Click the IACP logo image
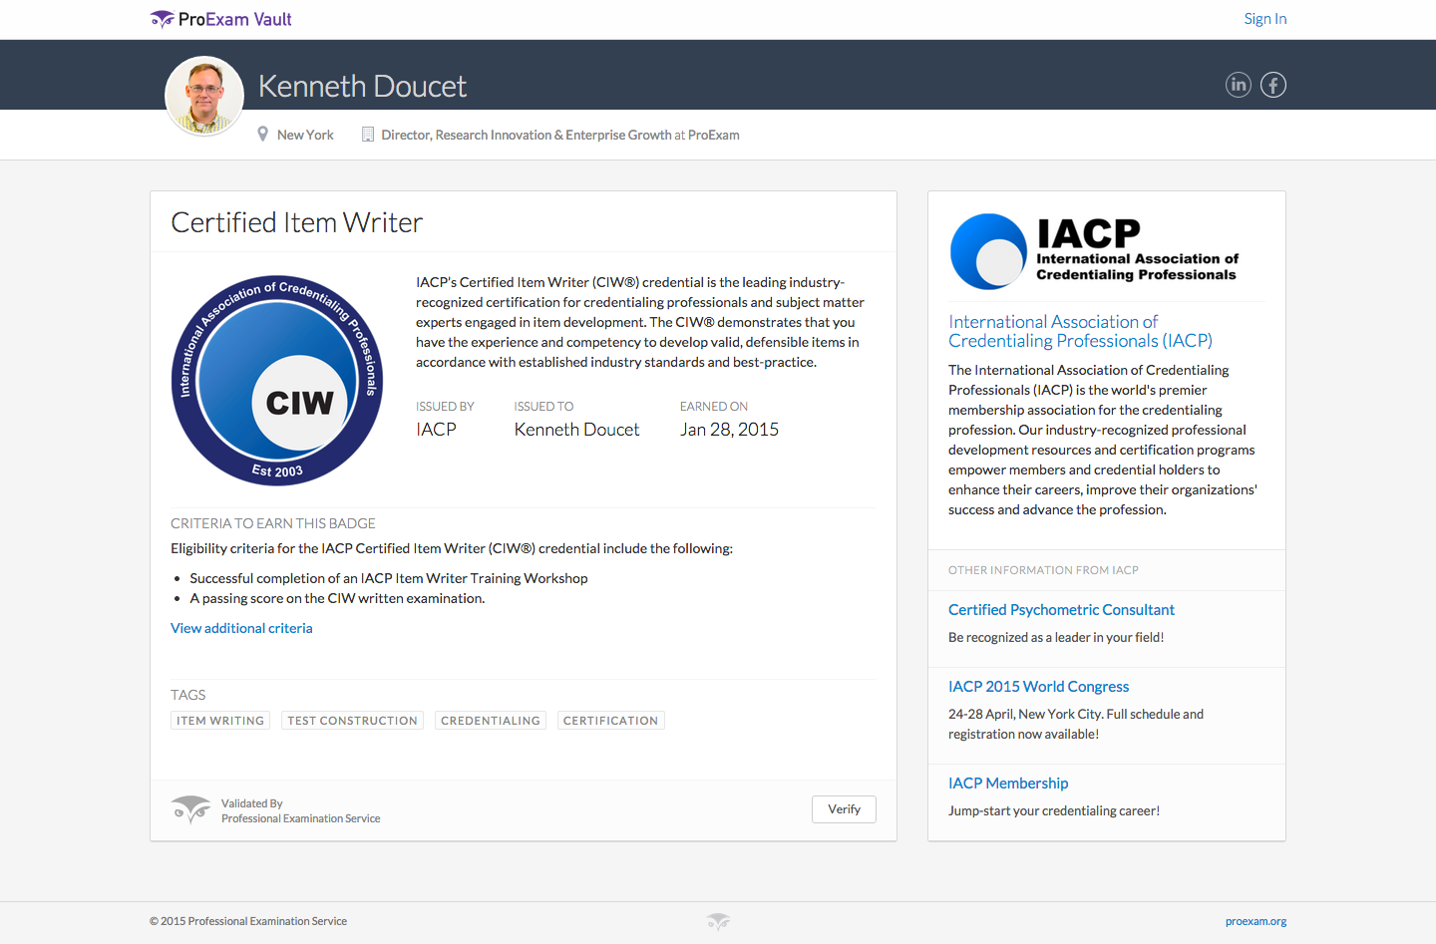 [x=1094, y=251]
